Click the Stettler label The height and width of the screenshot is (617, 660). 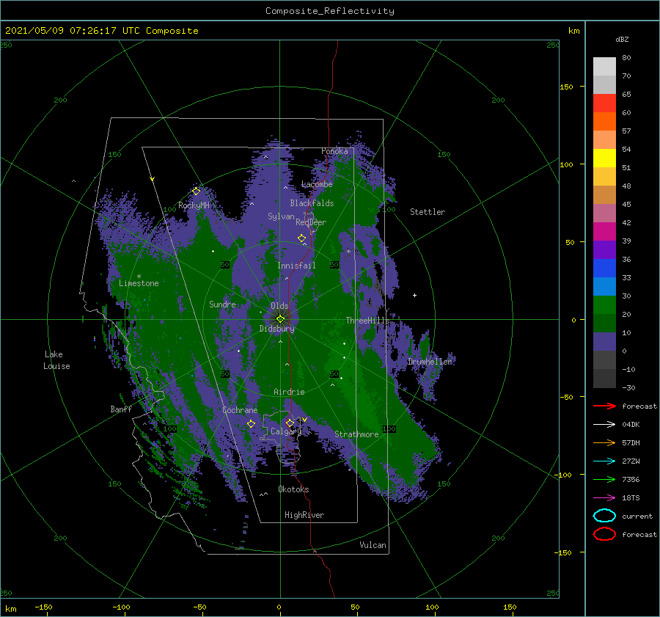point(428,212)
